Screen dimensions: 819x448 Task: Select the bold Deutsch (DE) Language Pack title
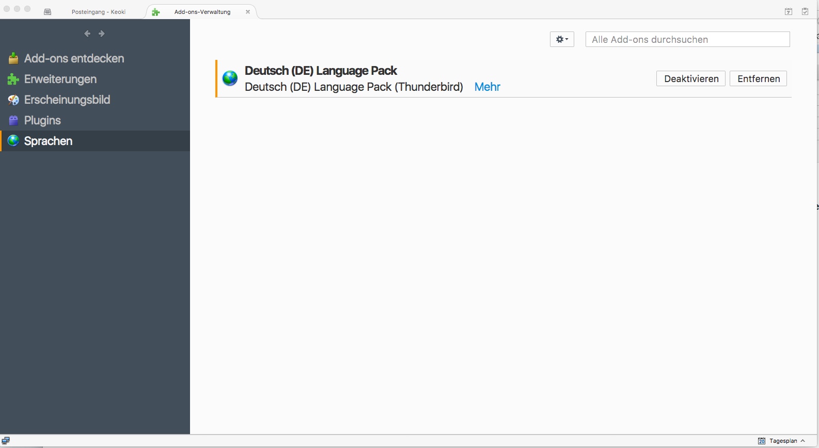tap(321, 71)
